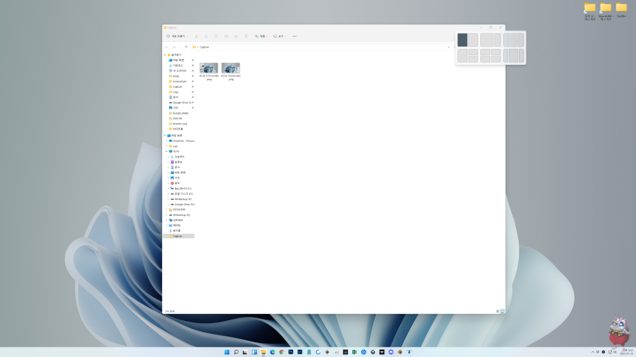Click the system clock on the taskbar
Image resolution: width=636 pixels, height=357 pixels.
(x=626, y=352)
